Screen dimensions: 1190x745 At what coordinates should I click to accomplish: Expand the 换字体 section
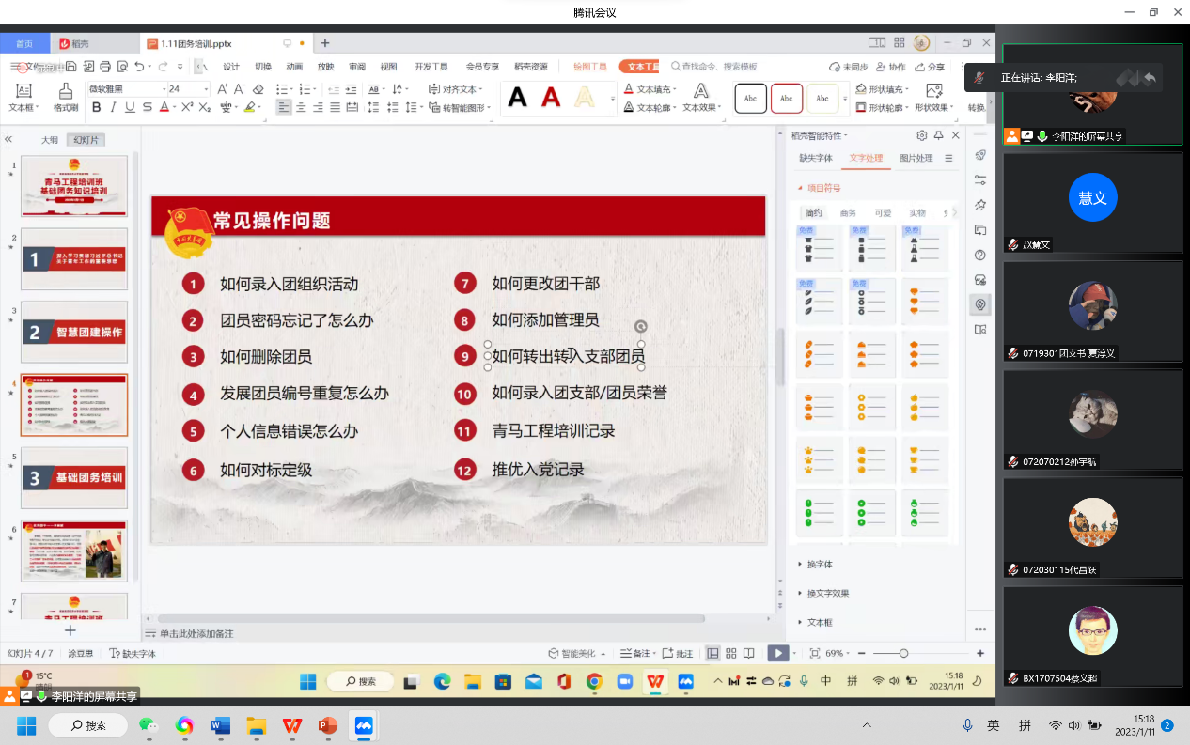[820, 564]
